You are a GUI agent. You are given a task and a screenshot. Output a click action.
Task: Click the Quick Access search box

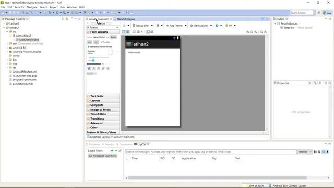point(302,13)
